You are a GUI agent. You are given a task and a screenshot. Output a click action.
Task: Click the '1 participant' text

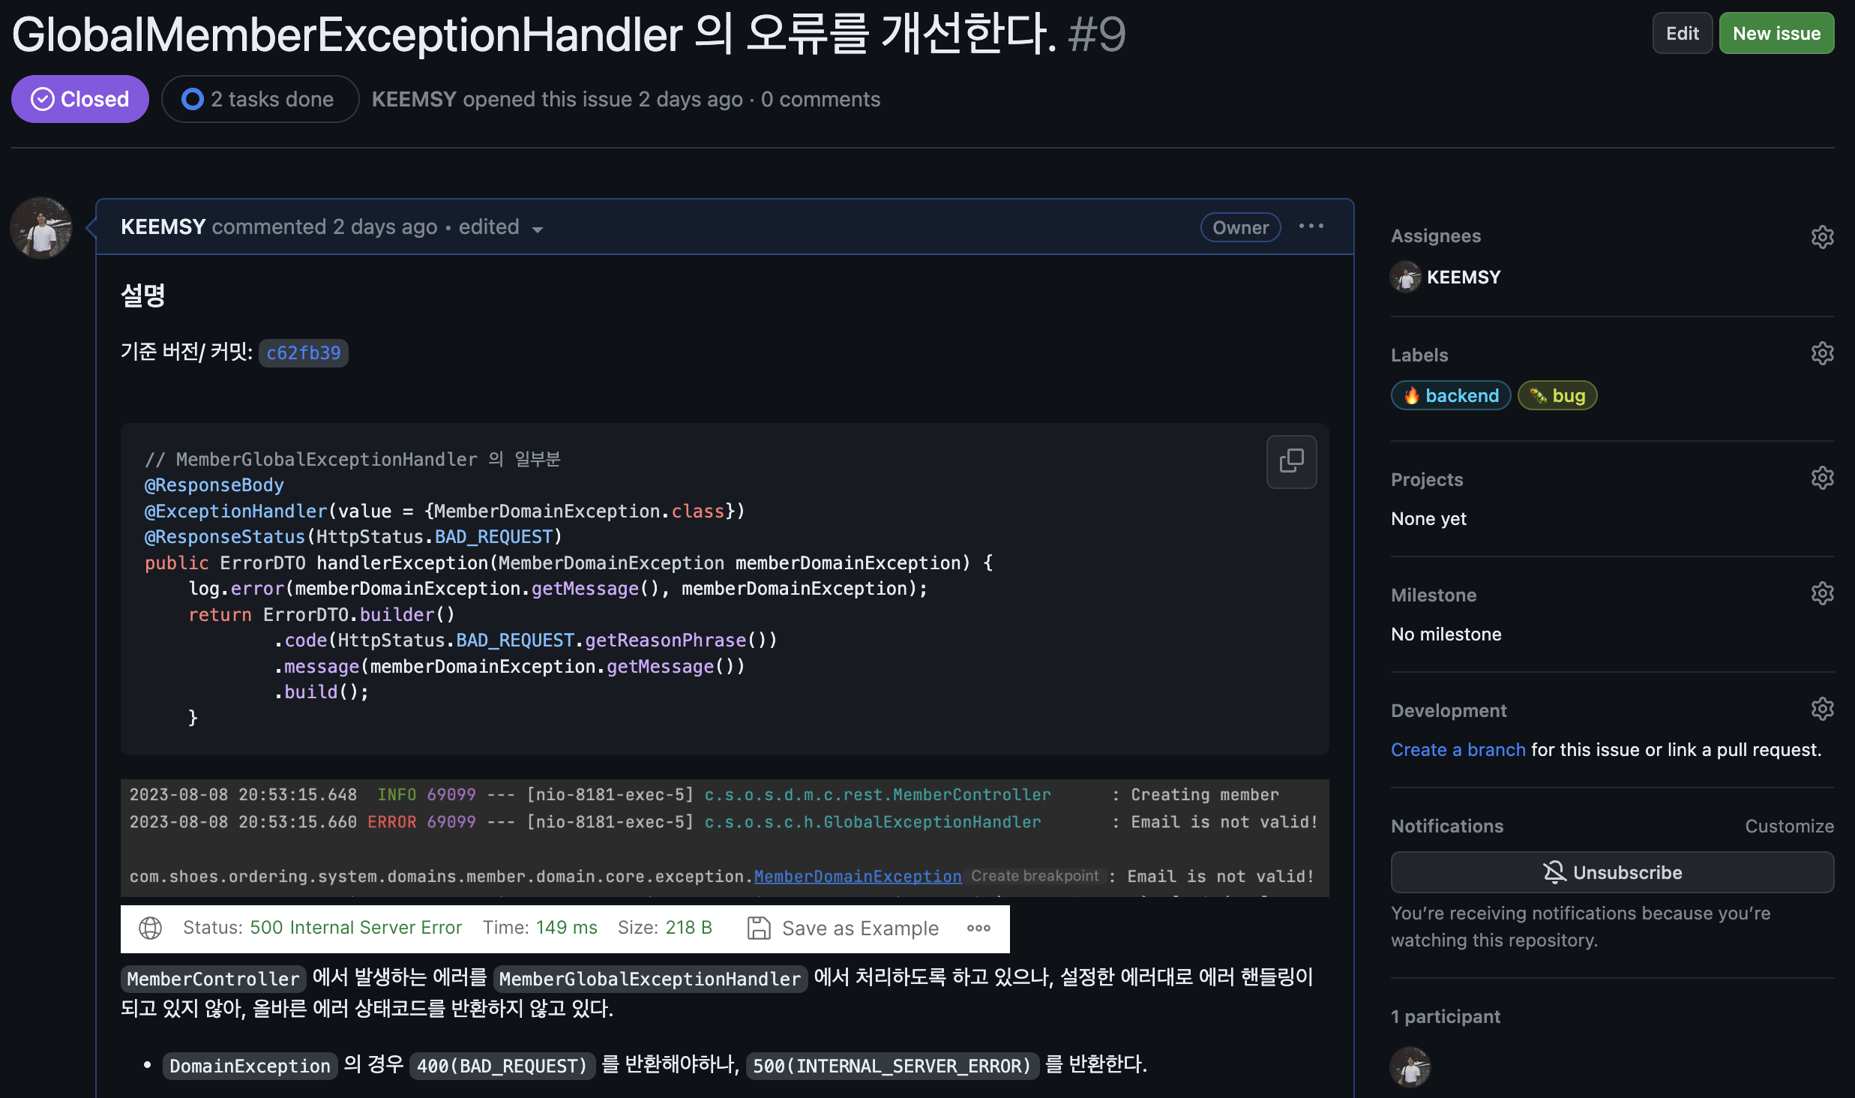point(1446,1016)
